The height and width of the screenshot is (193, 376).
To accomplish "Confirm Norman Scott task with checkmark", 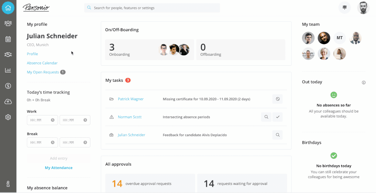I will point(278,117).
